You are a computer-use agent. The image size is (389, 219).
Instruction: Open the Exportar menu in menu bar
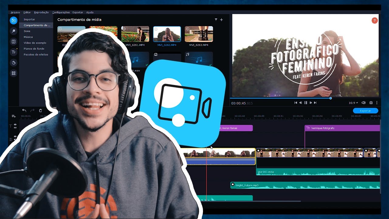(x=77, y=12)
